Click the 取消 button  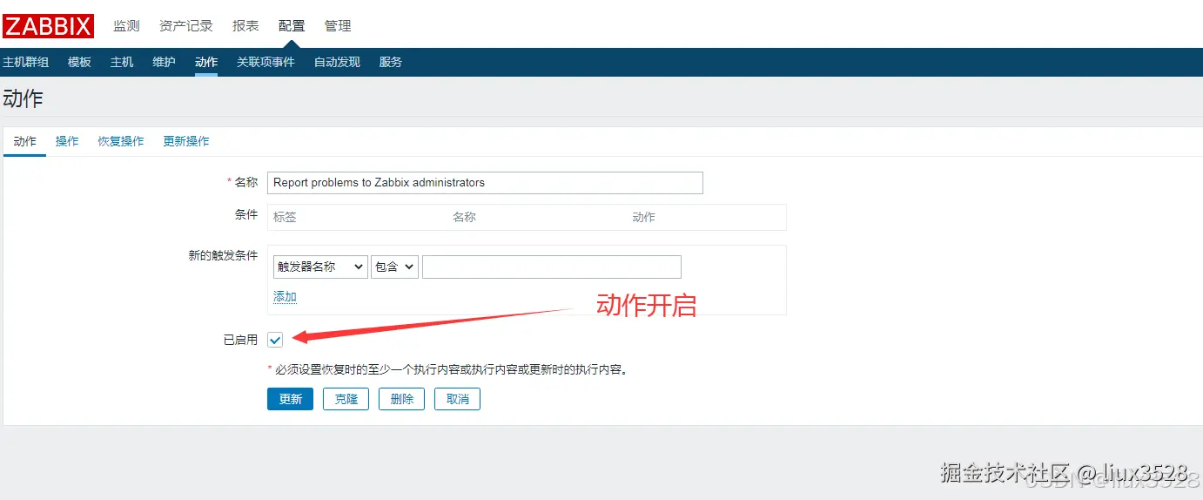click(x=457, y=399)
